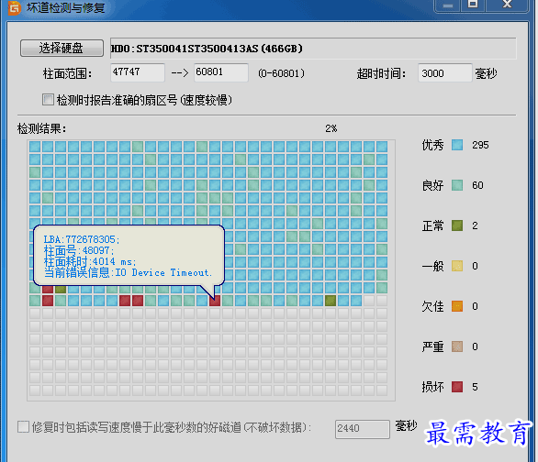Click the (0-60801) range text
Image resolution: width=538 pixels, height=462 pixels.
tap(281, 73)
